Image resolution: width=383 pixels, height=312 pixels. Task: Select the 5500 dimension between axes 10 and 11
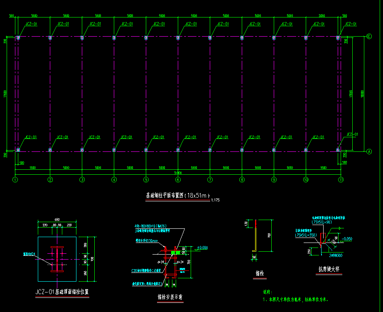click(x=324, y=168)
